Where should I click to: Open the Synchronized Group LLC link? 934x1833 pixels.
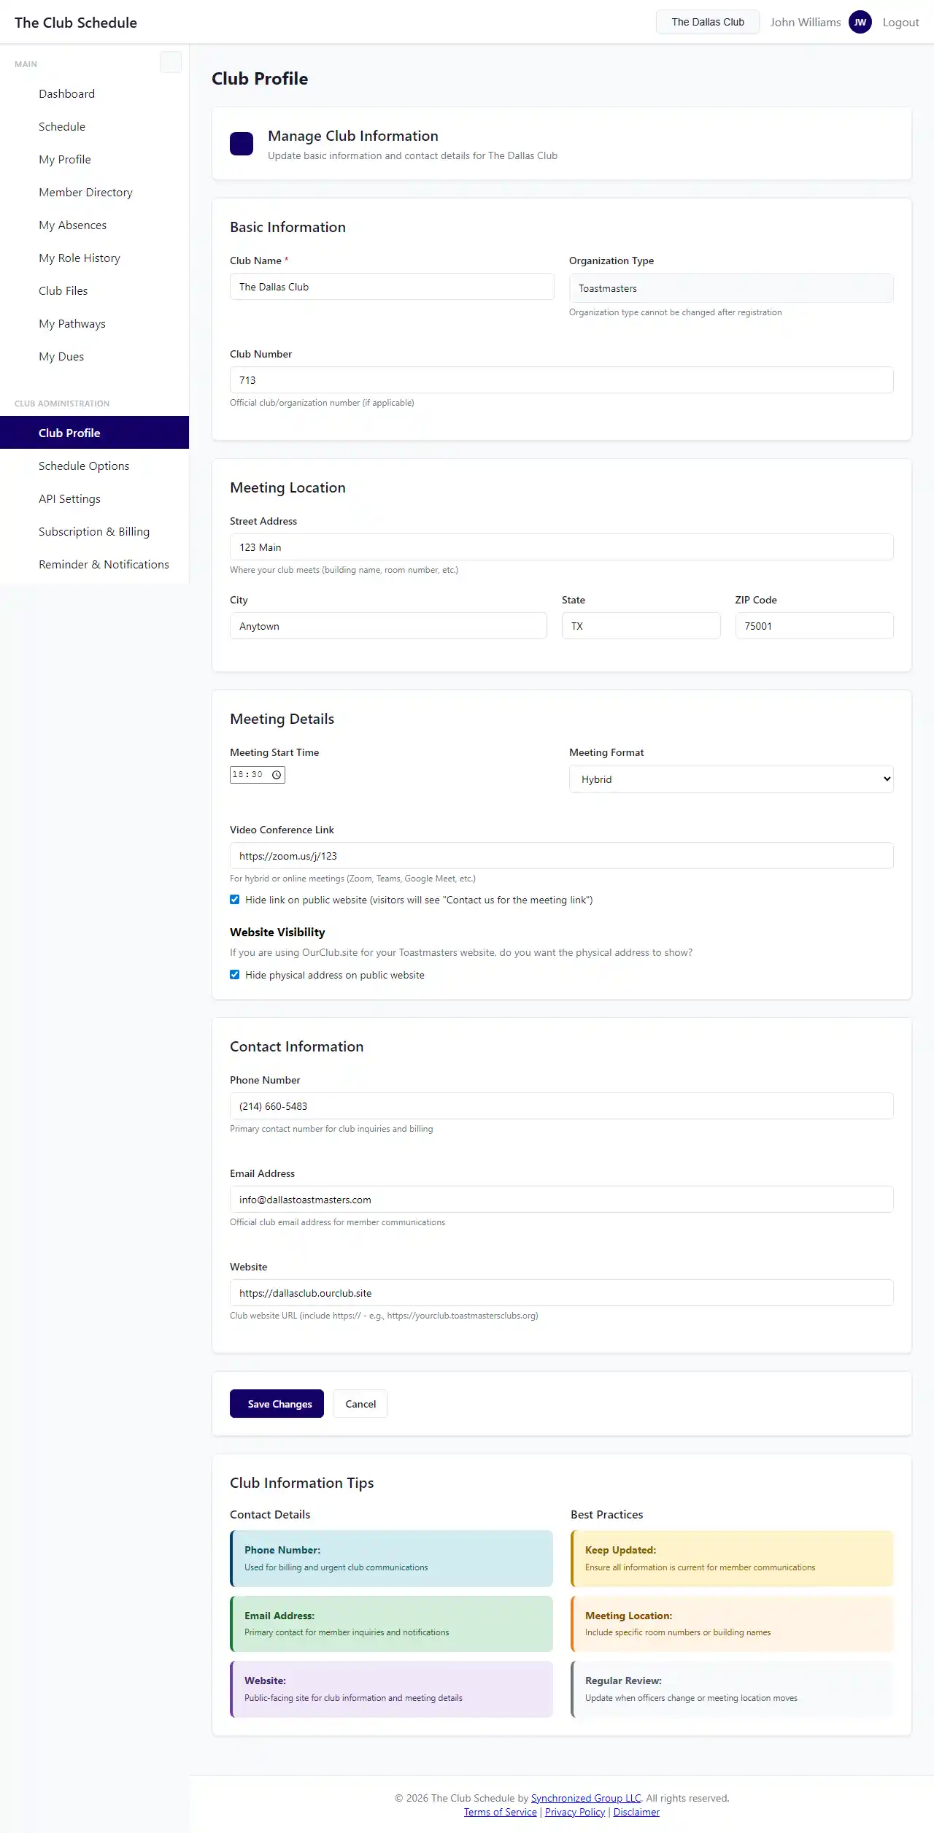point(586,1798)
